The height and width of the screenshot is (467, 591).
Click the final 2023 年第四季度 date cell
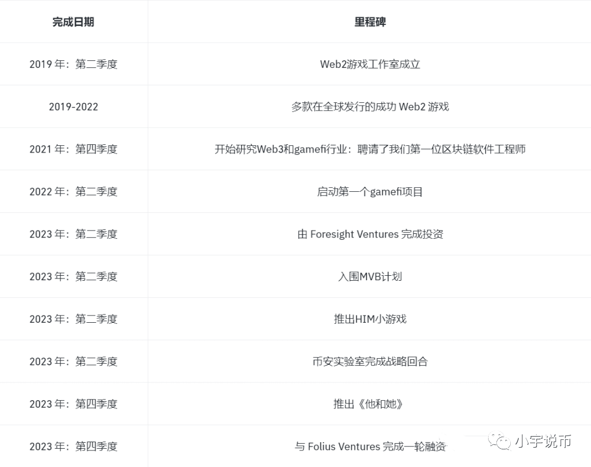coord(74,446)
